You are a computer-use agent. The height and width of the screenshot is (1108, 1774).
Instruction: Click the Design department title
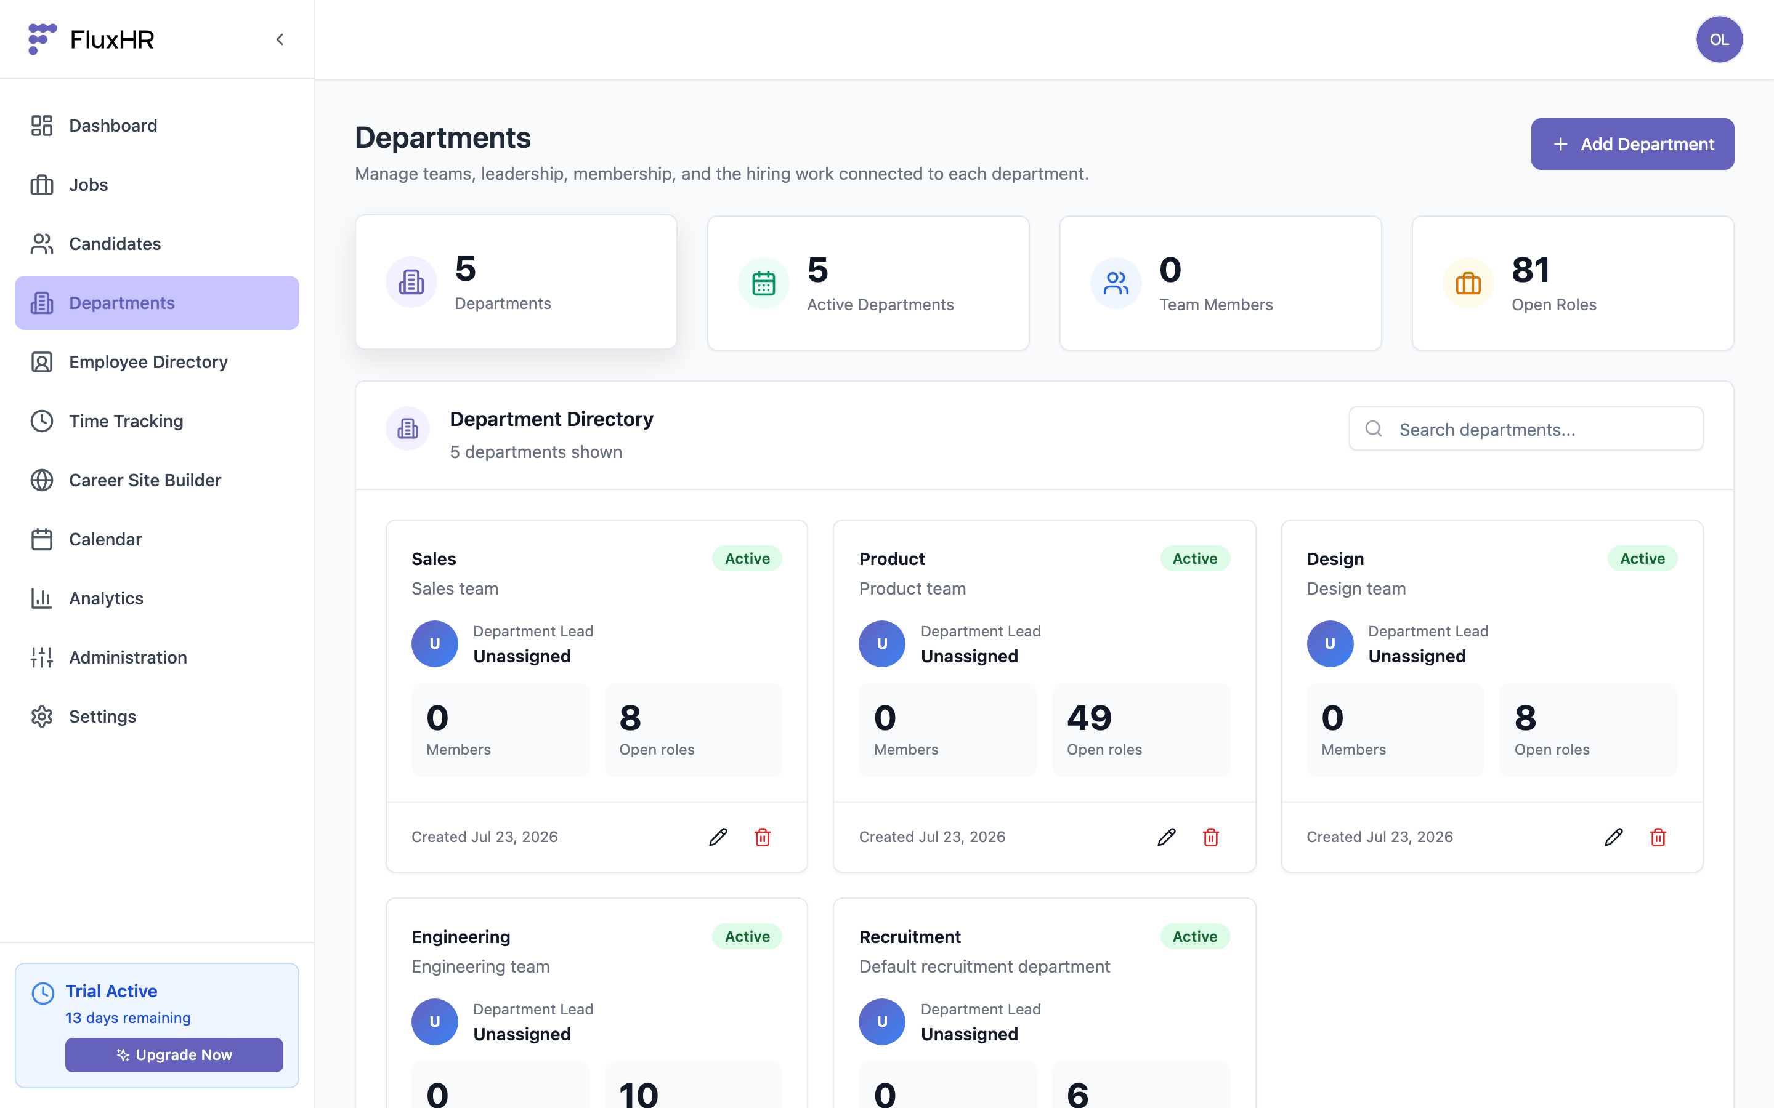[1335, 558]
